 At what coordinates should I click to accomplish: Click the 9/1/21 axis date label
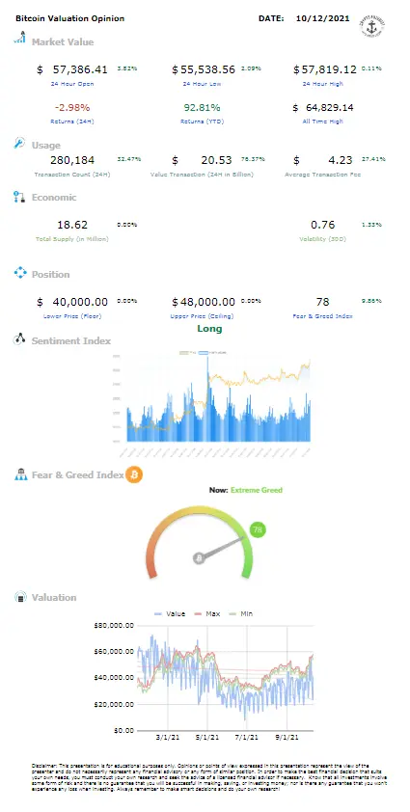pos(287,736)
